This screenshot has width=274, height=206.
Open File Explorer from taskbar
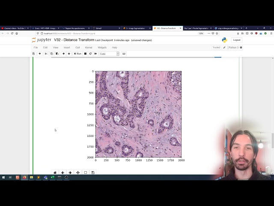point(31,177)
